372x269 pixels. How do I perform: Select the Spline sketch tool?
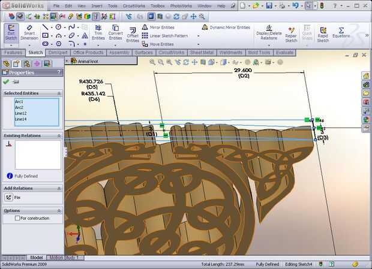[x=71, y=27]
